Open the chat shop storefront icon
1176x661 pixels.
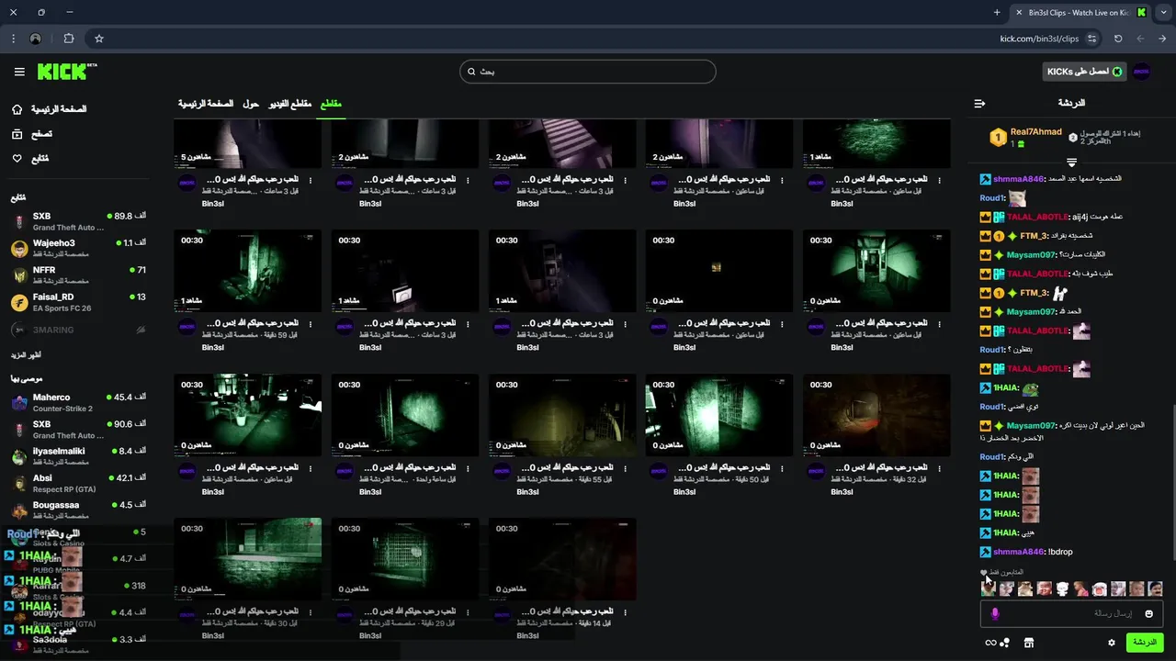click(1029, 643)
